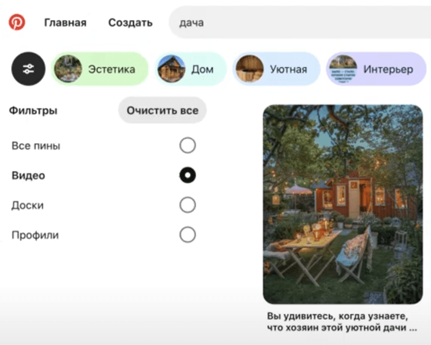
Task: Click the Уютная chip round thumbnail
Action: click(x=249, y=69)
